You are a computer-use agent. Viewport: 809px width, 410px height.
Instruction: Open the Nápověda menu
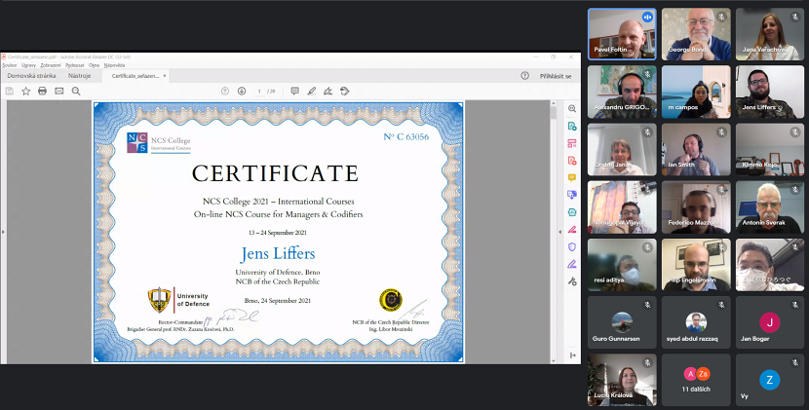[x=115, y=65]
